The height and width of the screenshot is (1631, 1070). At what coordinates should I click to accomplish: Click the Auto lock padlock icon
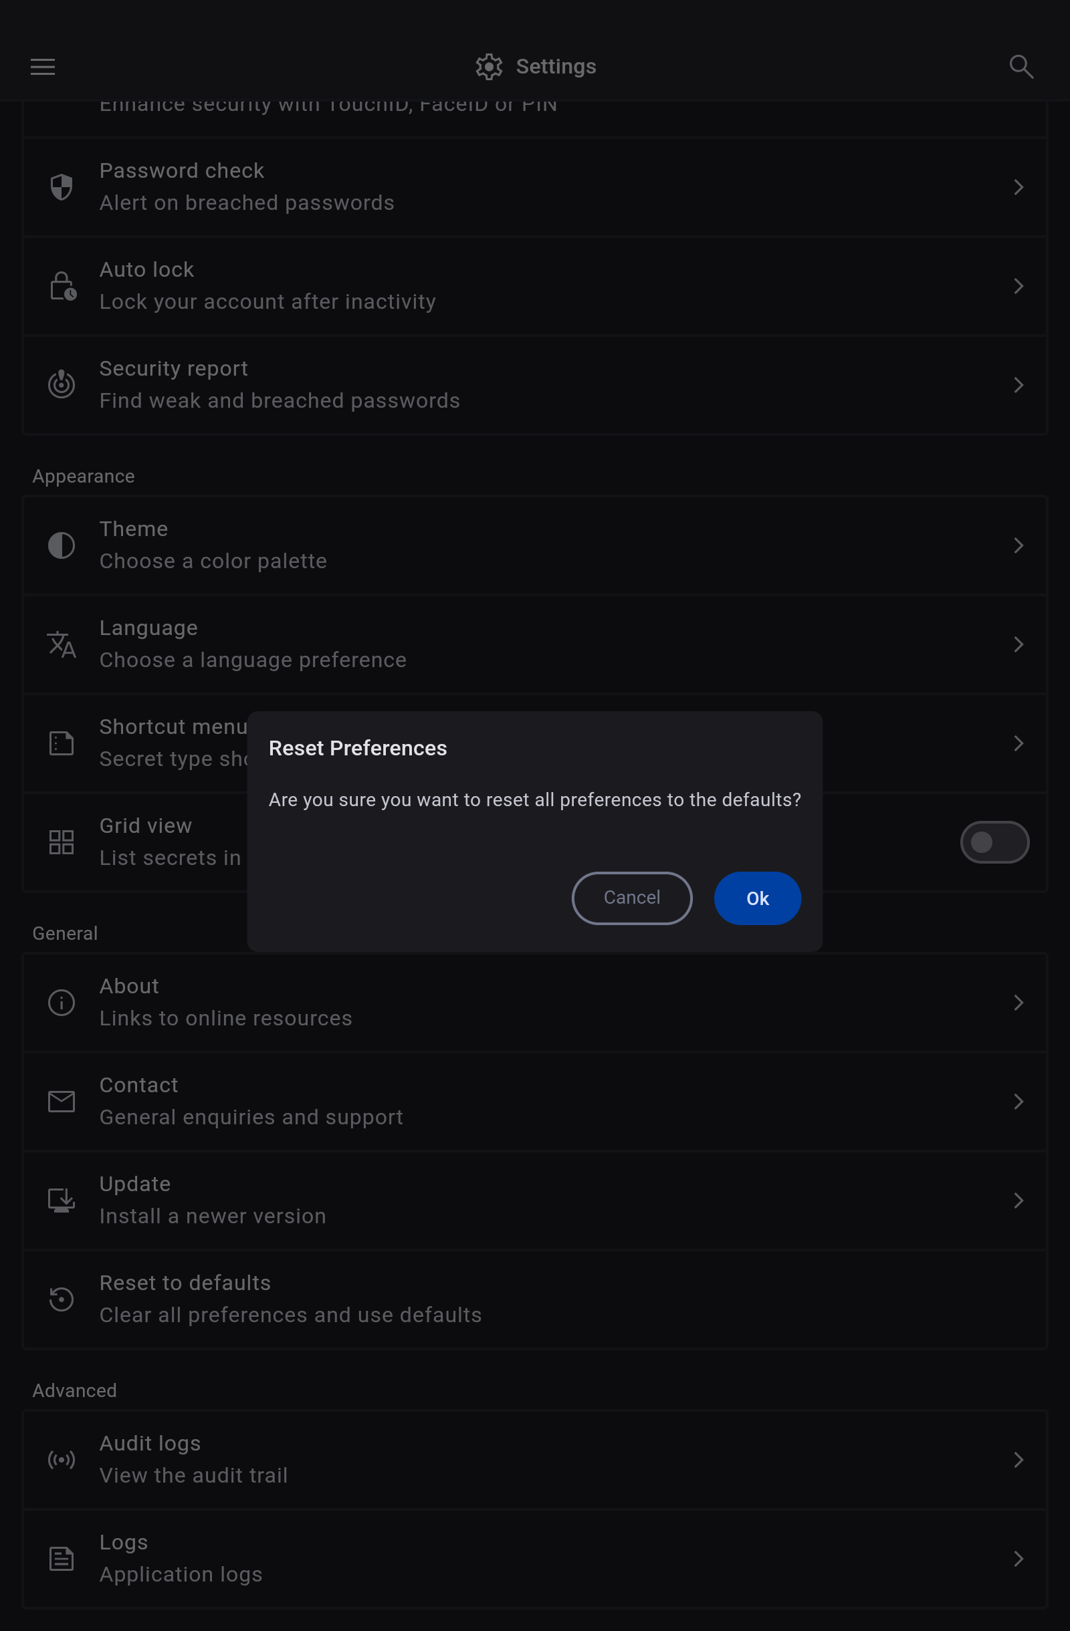click(62, 287)
